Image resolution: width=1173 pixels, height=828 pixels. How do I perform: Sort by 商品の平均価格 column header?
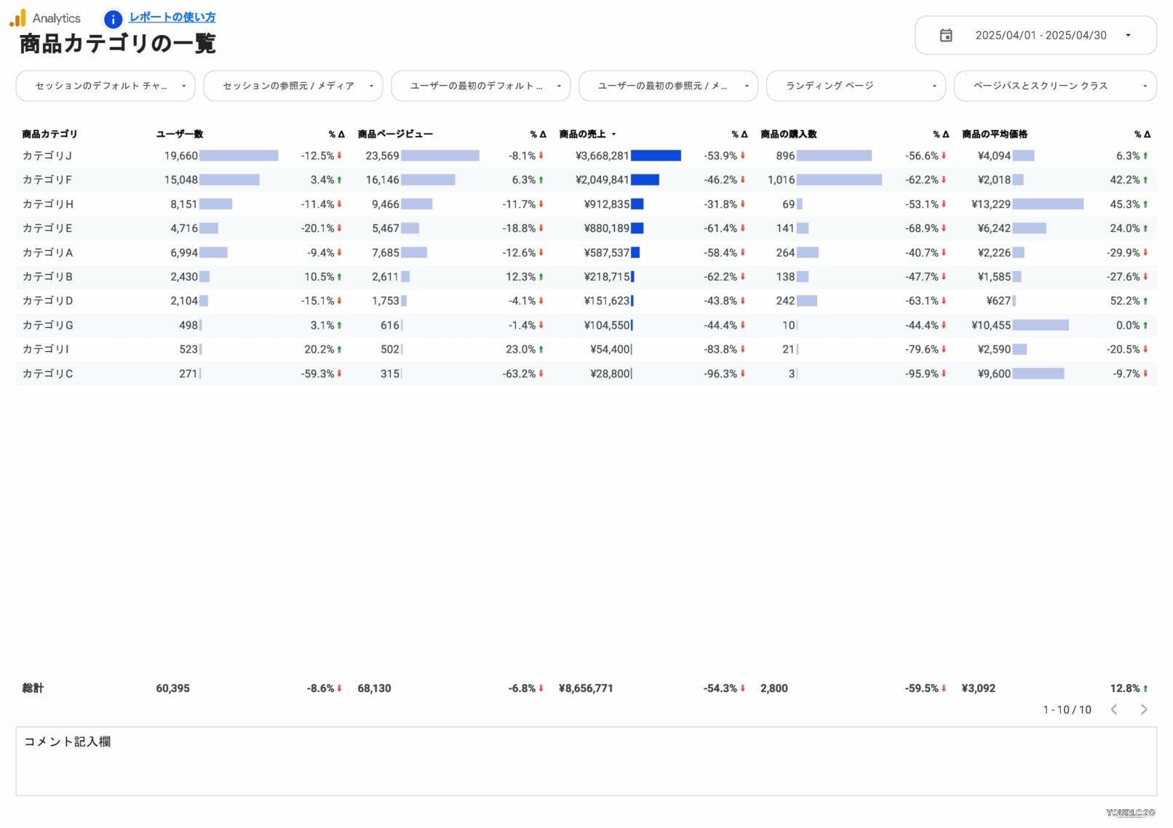pyautogui.click(x=994, y=134)
